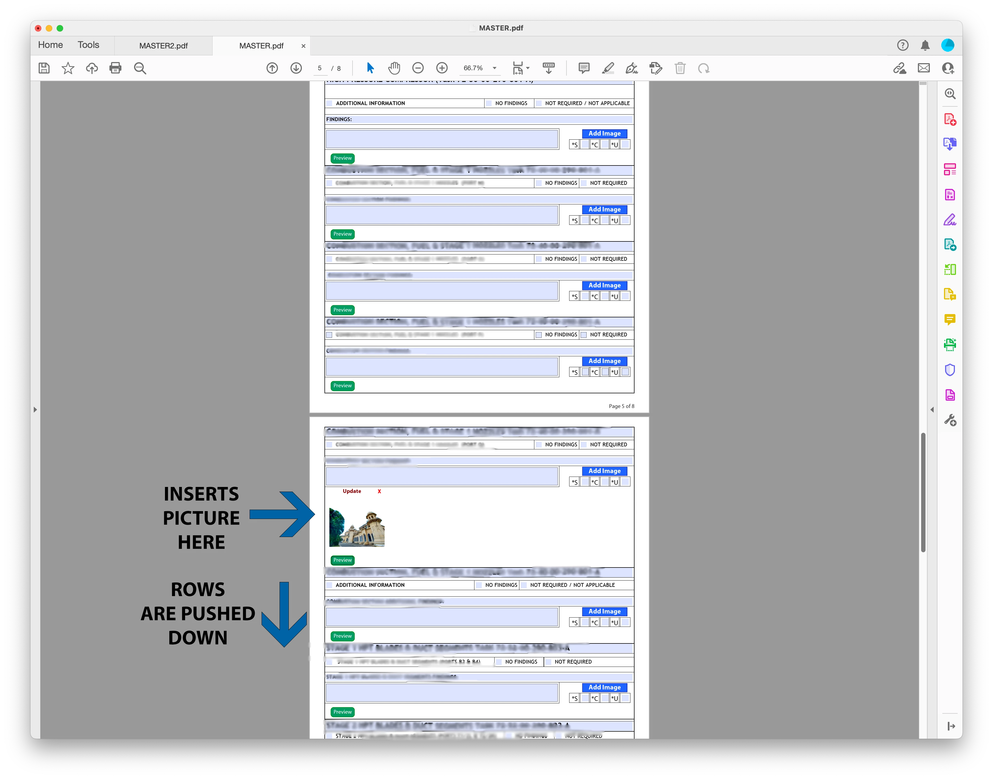Check NO FINDINGS box beside ADDITIONAL INFORMATION top
The height and width of the screenshot is (779, 993).
tap(489, 103)
